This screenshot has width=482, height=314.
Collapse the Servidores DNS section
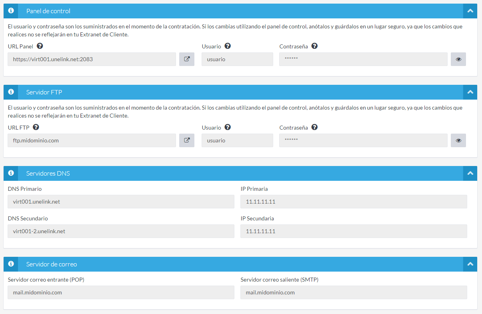(470, 174)
